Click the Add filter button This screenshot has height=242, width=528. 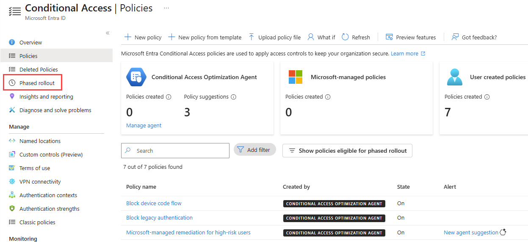pos(255,150)
